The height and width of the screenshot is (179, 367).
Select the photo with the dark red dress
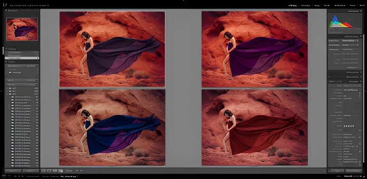(x=255, y=127)
